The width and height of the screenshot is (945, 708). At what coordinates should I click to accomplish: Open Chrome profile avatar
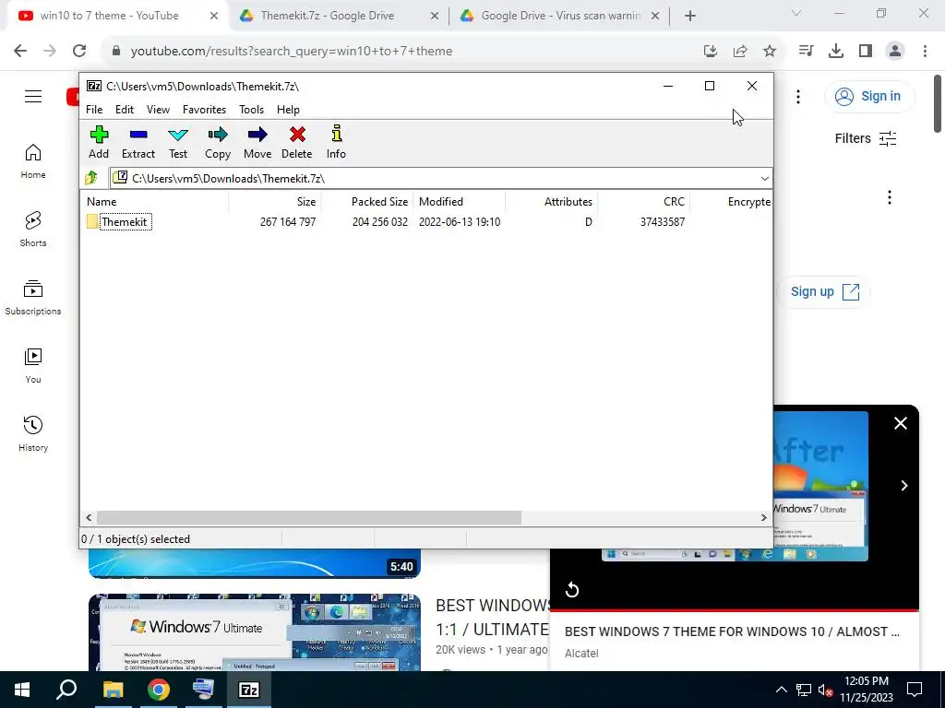pyautogui.click(x=895, y=52)
